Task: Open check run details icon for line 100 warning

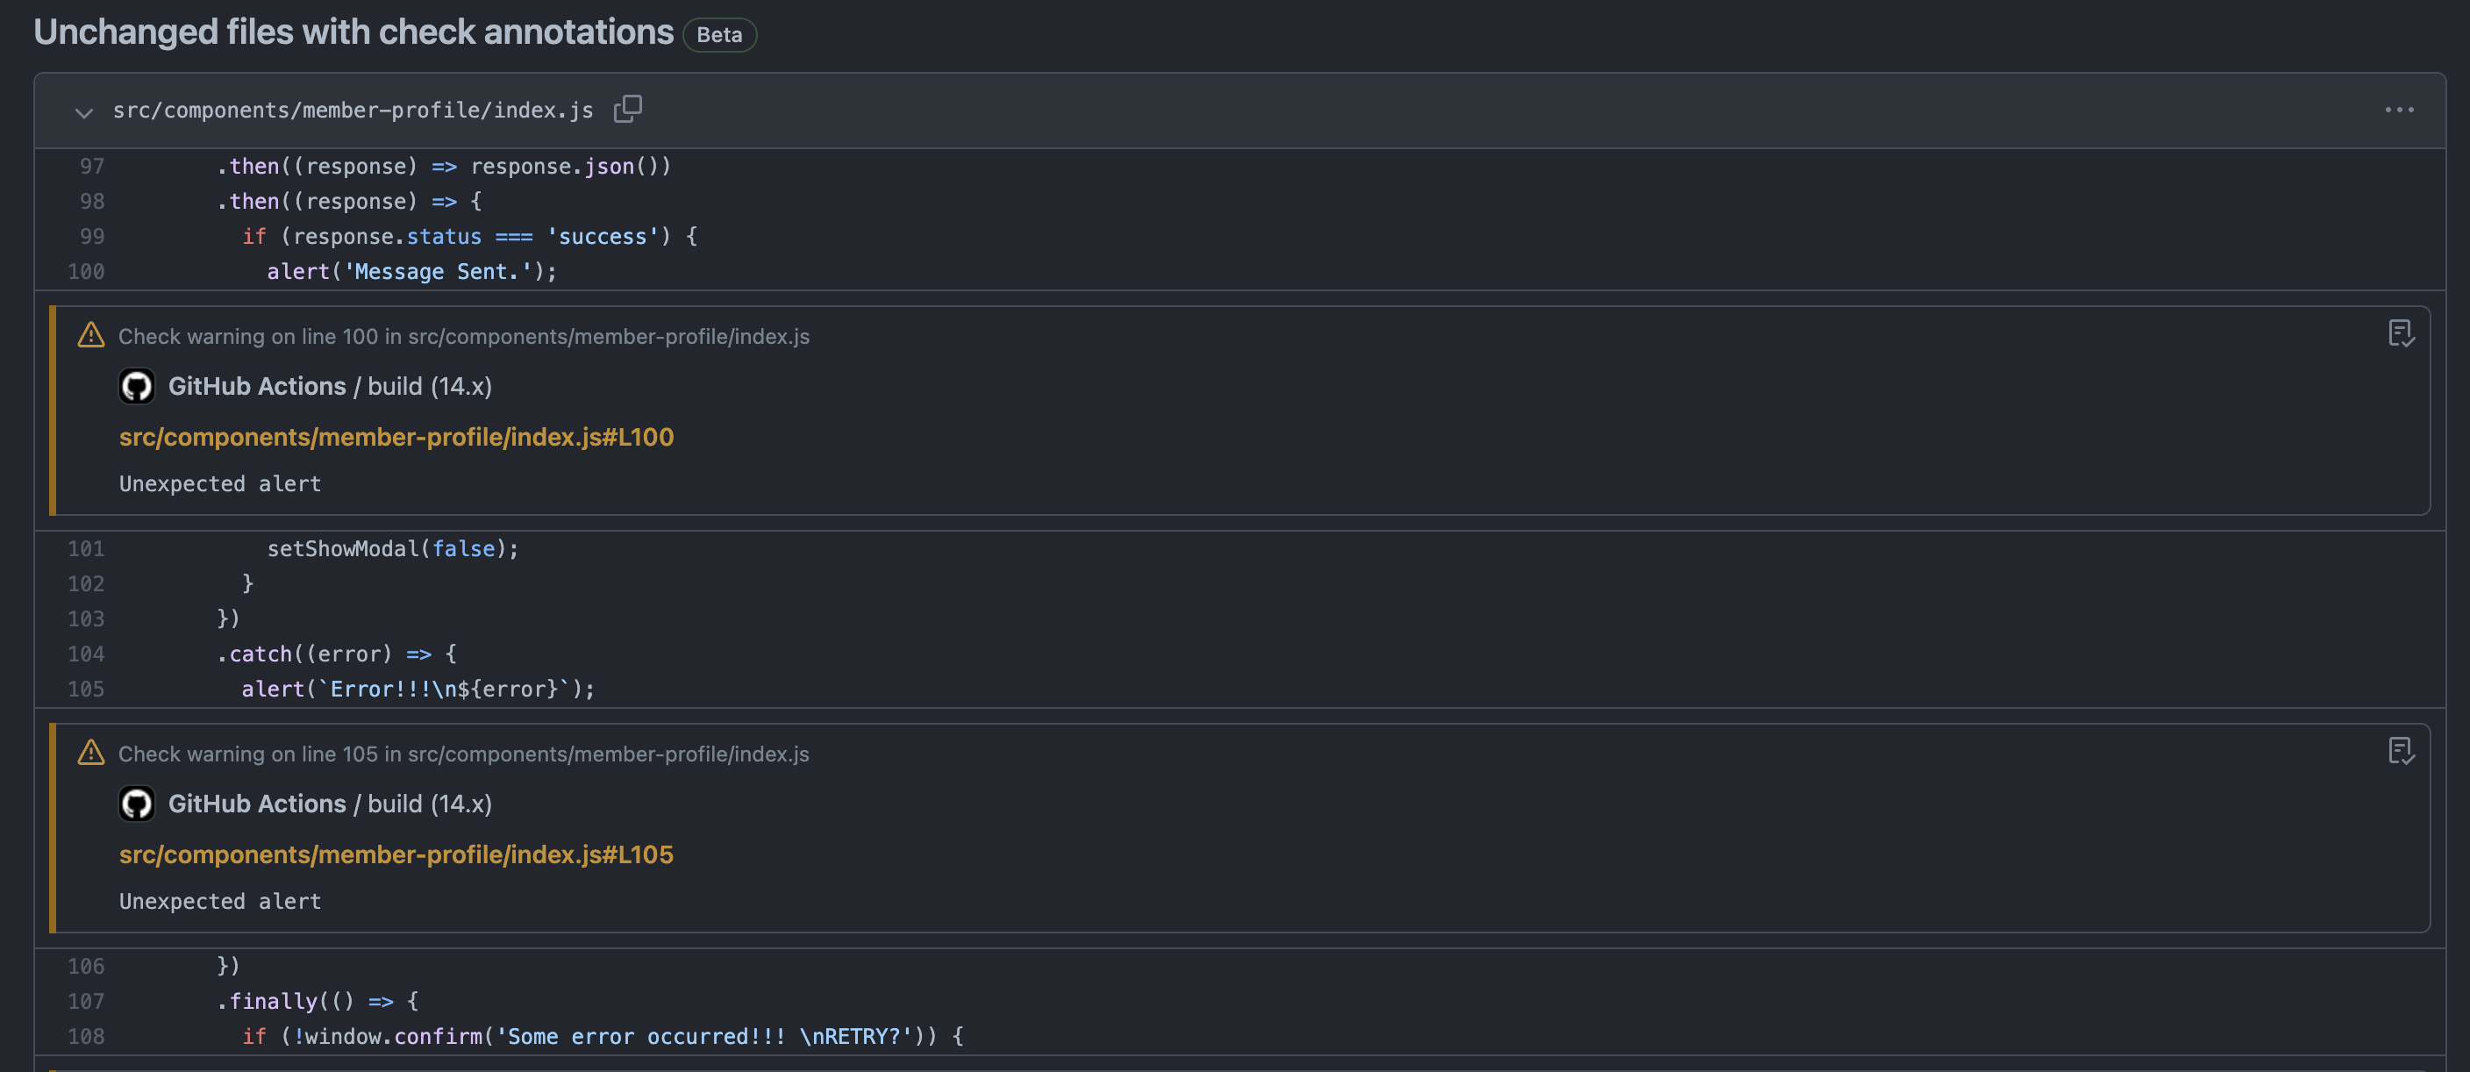Action: click(x=2400, y=333)
